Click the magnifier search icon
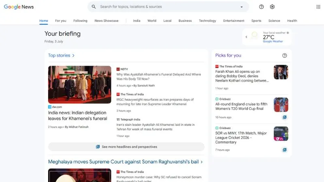This screenshot has width=324, height=182. 94,7
